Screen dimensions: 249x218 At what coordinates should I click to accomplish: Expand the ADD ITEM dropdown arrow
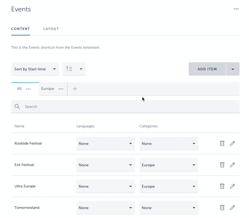click(233, 69)
